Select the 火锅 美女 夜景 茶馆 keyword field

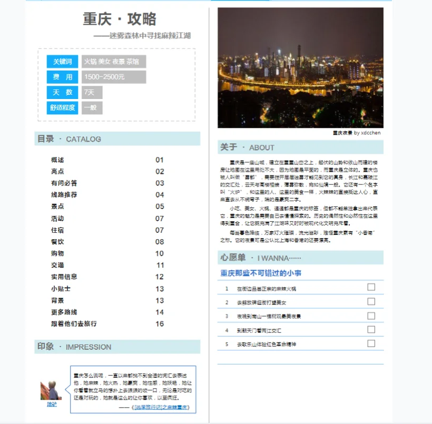[113, 62]
